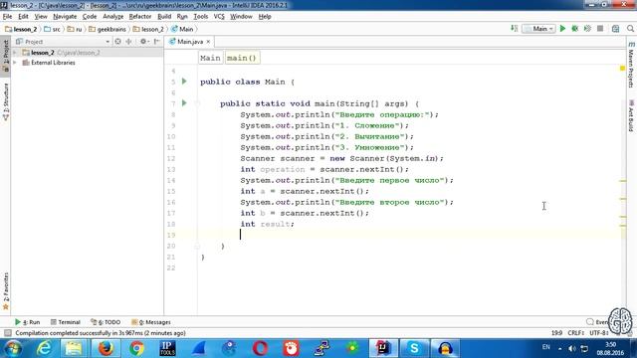The width and height of the screenshot is (637, 358).
Task: Select External Libraries in the tree
Action: point(53,63)
